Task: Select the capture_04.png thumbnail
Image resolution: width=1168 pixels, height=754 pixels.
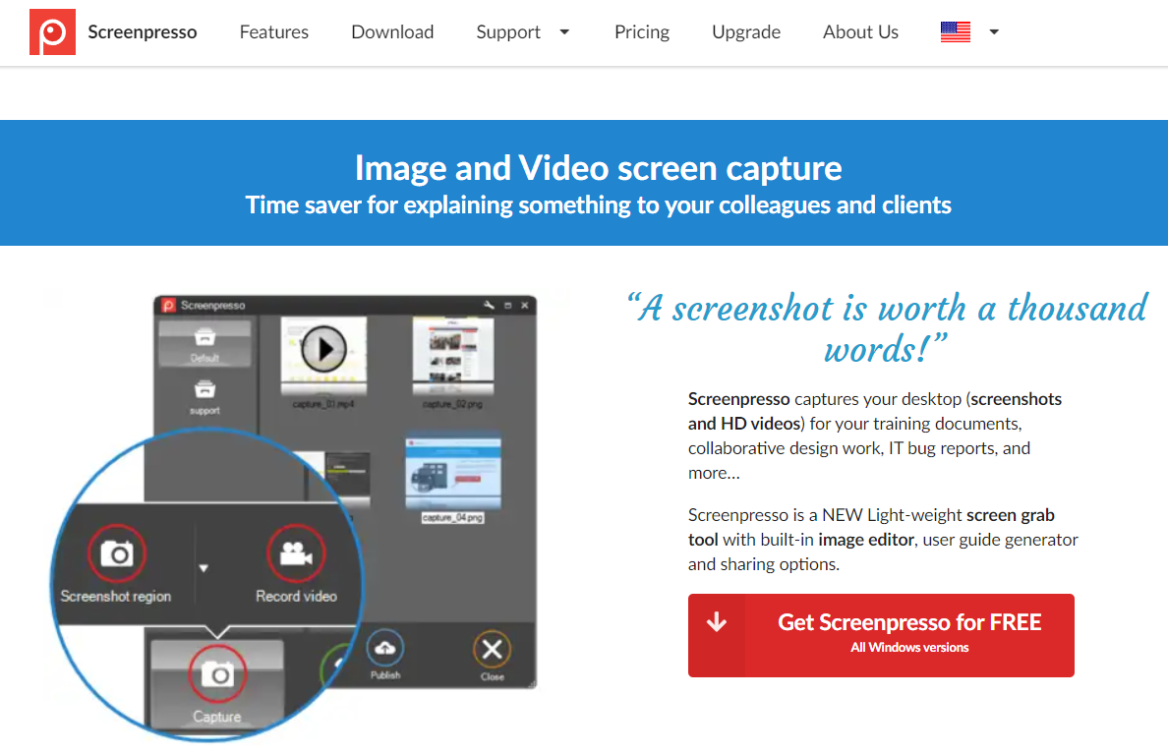Action: point(453,474)
